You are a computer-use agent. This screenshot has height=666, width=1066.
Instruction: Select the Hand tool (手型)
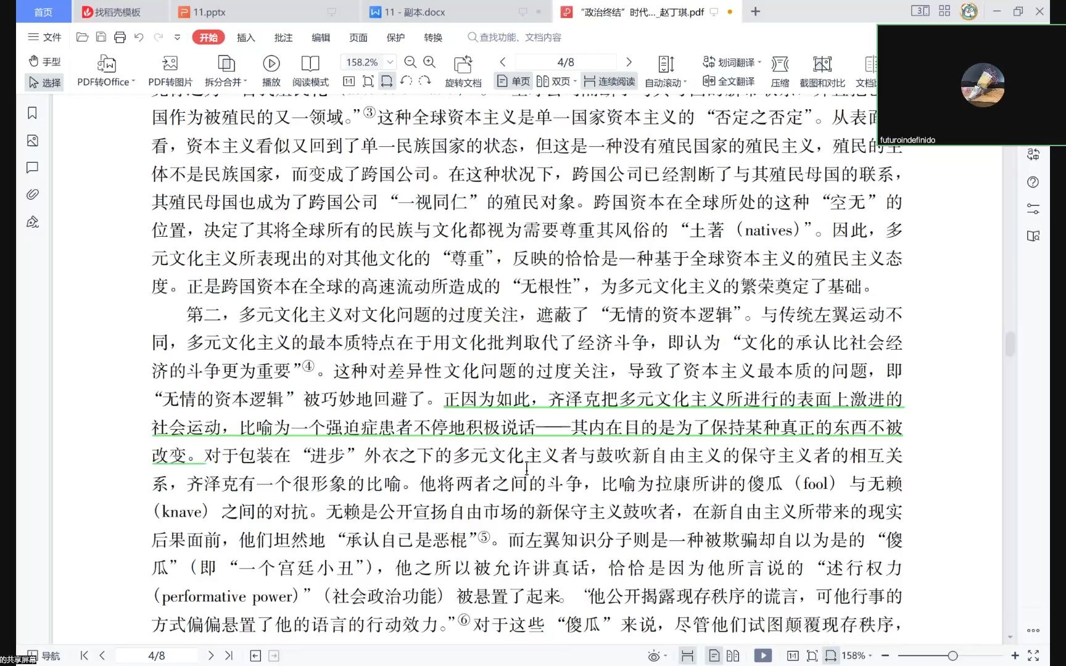click(x=44, y=61)
